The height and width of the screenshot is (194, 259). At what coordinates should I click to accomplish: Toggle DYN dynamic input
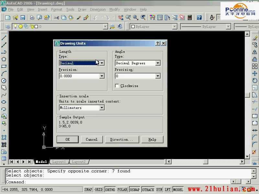(159, 189)
